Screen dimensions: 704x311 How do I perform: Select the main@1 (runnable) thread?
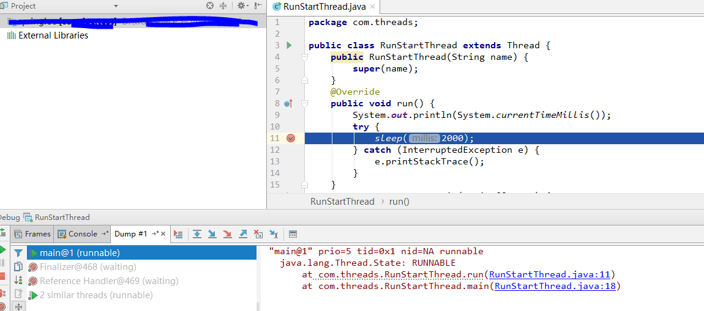click(141, 253)
